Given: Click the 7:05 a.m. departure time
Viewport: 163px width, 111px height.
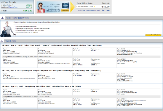Looking at the screenshot, I should [7, 50].
